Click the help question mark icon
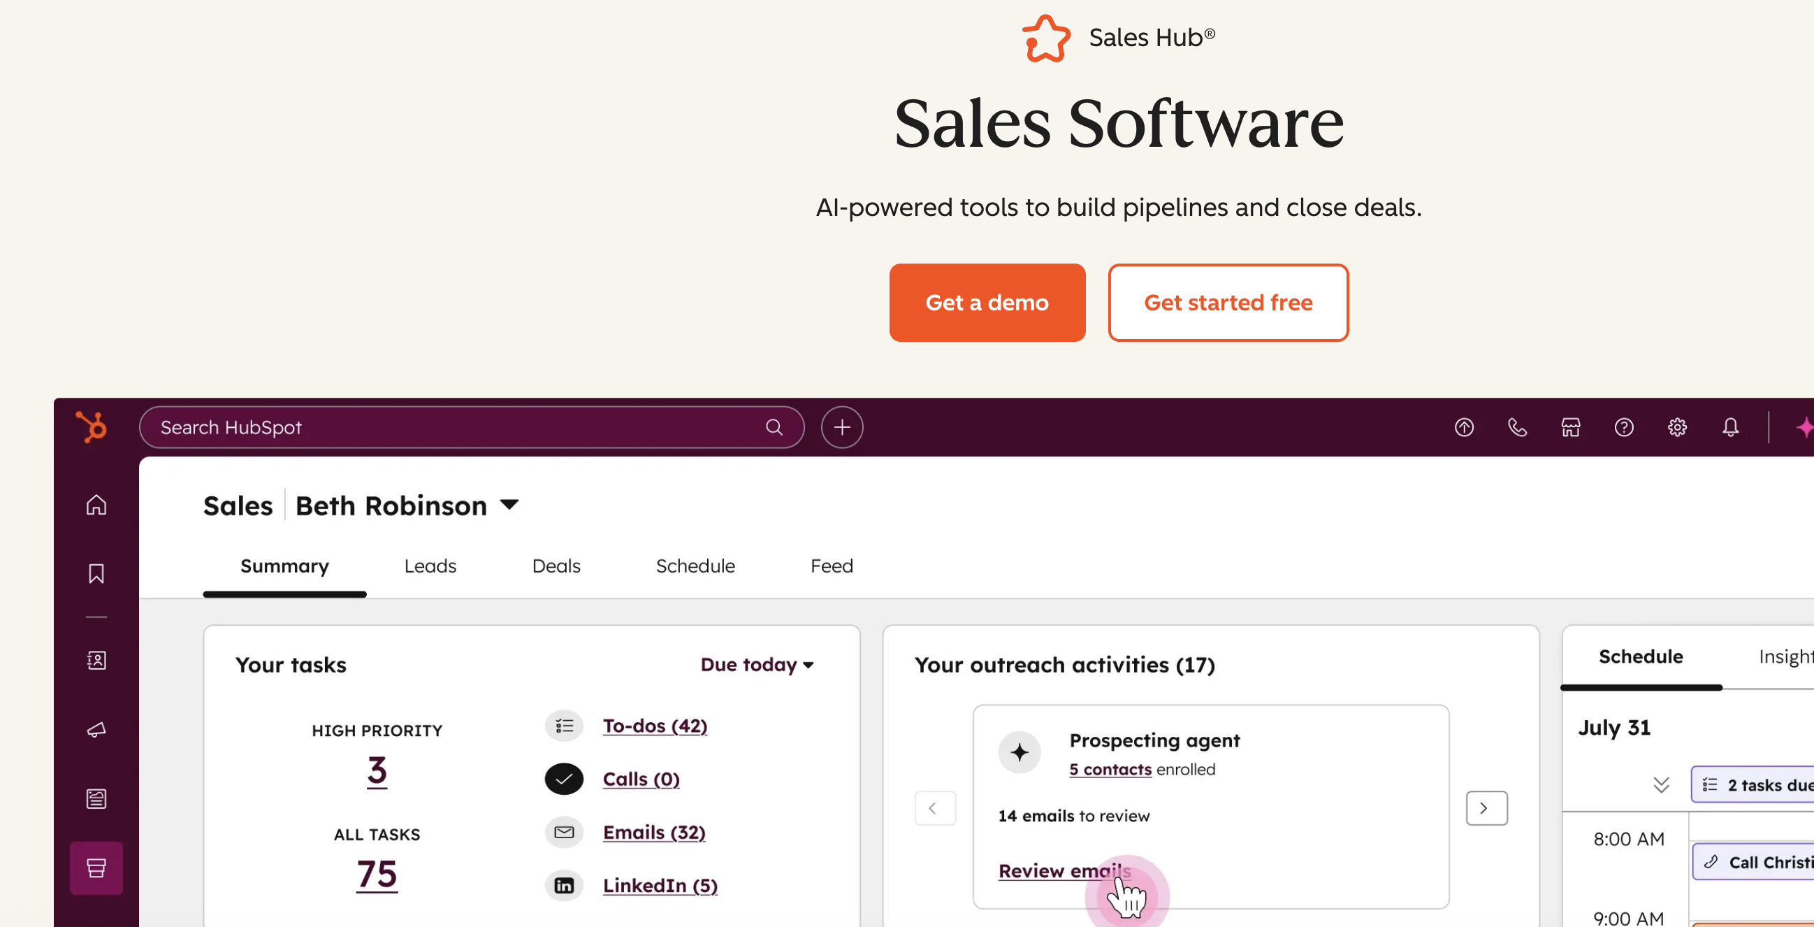Viewport: 1814px width, 927px height. (1624, 427)
